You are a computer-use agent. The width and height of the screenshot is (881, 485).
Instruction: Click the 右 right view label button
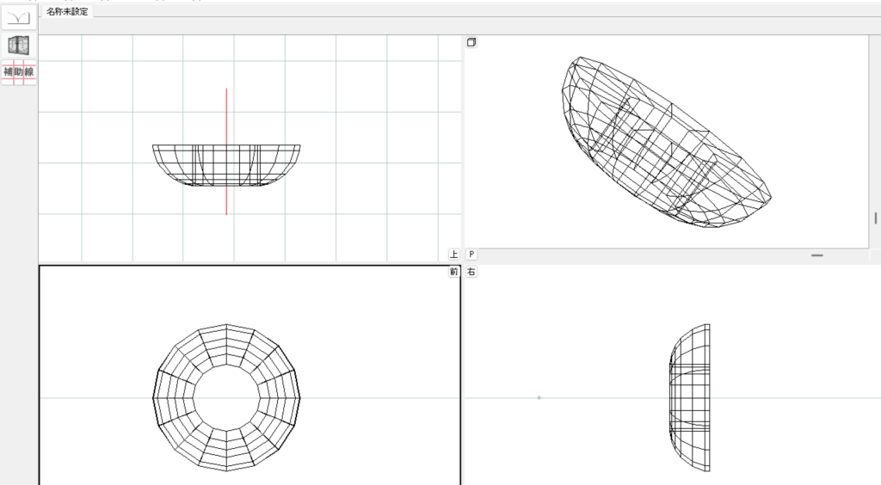pos(471,272)
